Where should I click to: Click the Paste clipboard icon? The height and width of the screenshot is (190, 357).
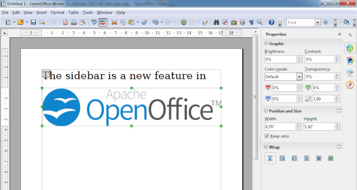pos(131,22)
